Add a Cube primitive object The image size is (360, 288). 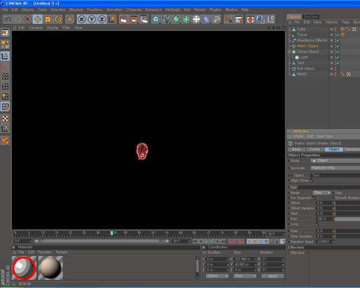156,19
